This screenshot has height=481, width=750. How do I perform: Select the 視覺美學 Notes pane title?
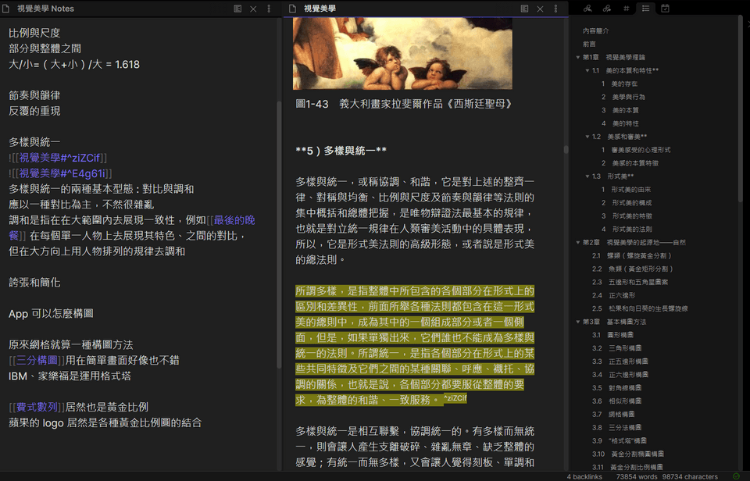(x=47, y=9)
